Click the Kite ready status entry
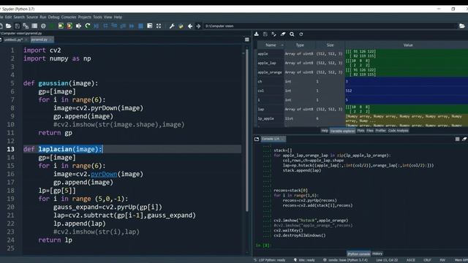468x263 pixels. tap(304, 260)
